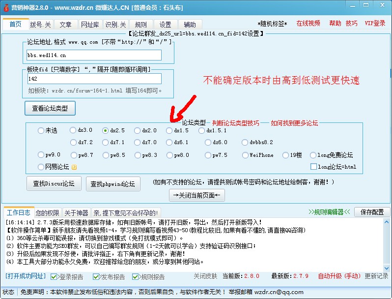Close the 营销神器 window
The image size is (392, 299).
pos(382,5)
